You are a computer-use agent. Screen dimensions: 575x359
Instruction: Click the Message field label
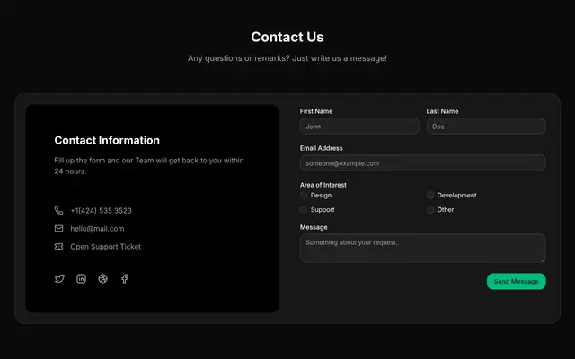tap(314, 227)
